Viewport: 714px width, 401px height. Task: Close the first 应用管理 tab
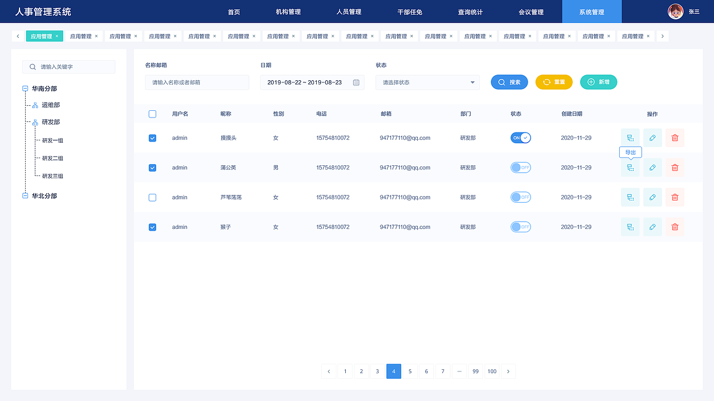(56, 35)
